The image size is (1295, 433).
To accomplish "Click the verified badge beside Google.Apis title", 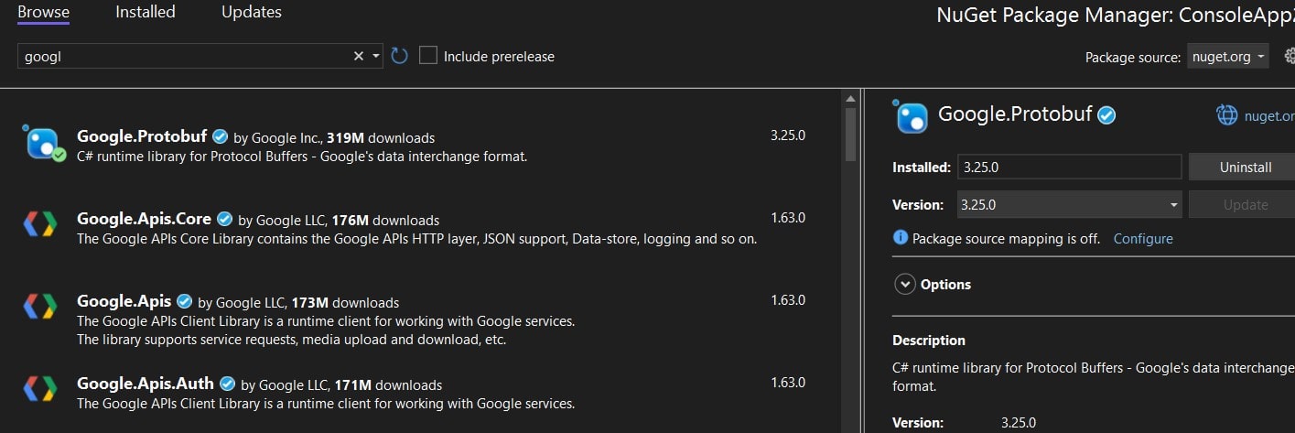I will (x=185, y=301).
